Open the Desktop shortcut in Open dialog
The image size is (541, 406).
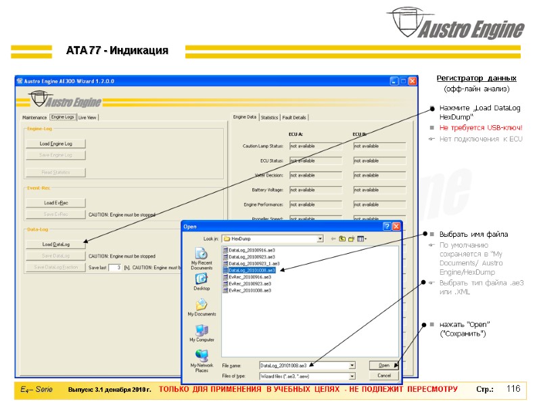coord(201,279)
